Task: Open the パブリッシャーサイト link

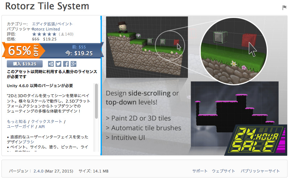Action: pyautogui.click(x=260, y=171)
